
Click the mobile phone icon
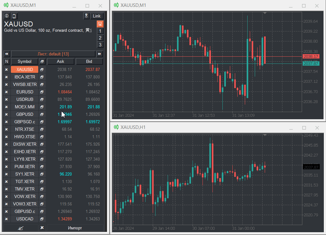[x=14, y=16]
